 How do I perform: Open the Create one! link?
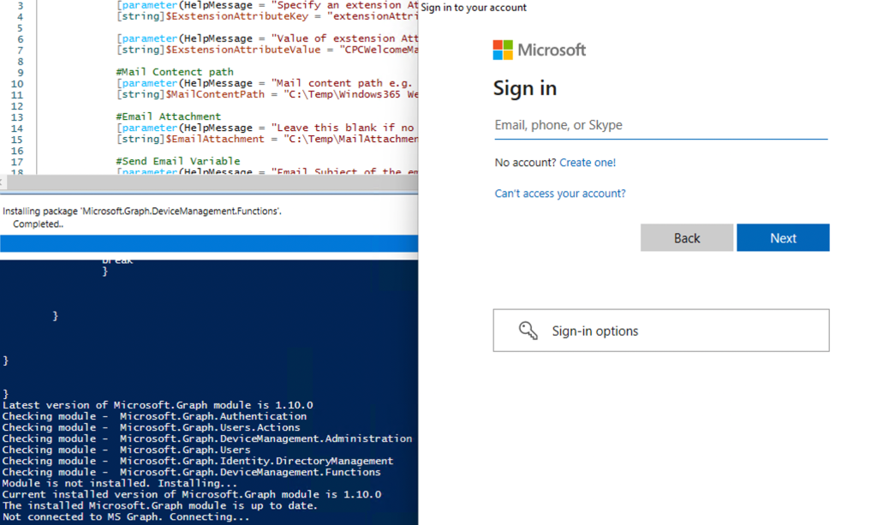point(588,162)
